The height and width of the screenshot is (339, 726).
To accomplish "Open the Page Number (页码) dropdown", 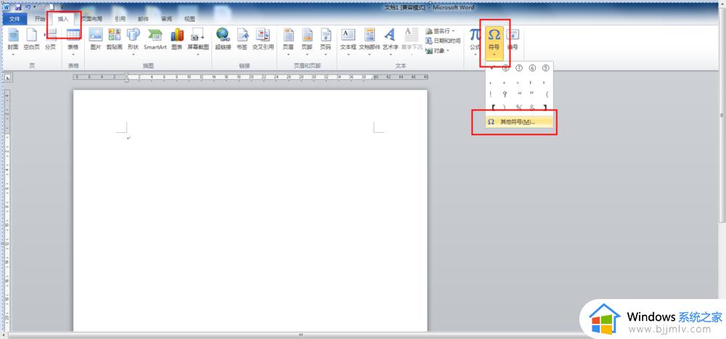I will tap(326, 41).
